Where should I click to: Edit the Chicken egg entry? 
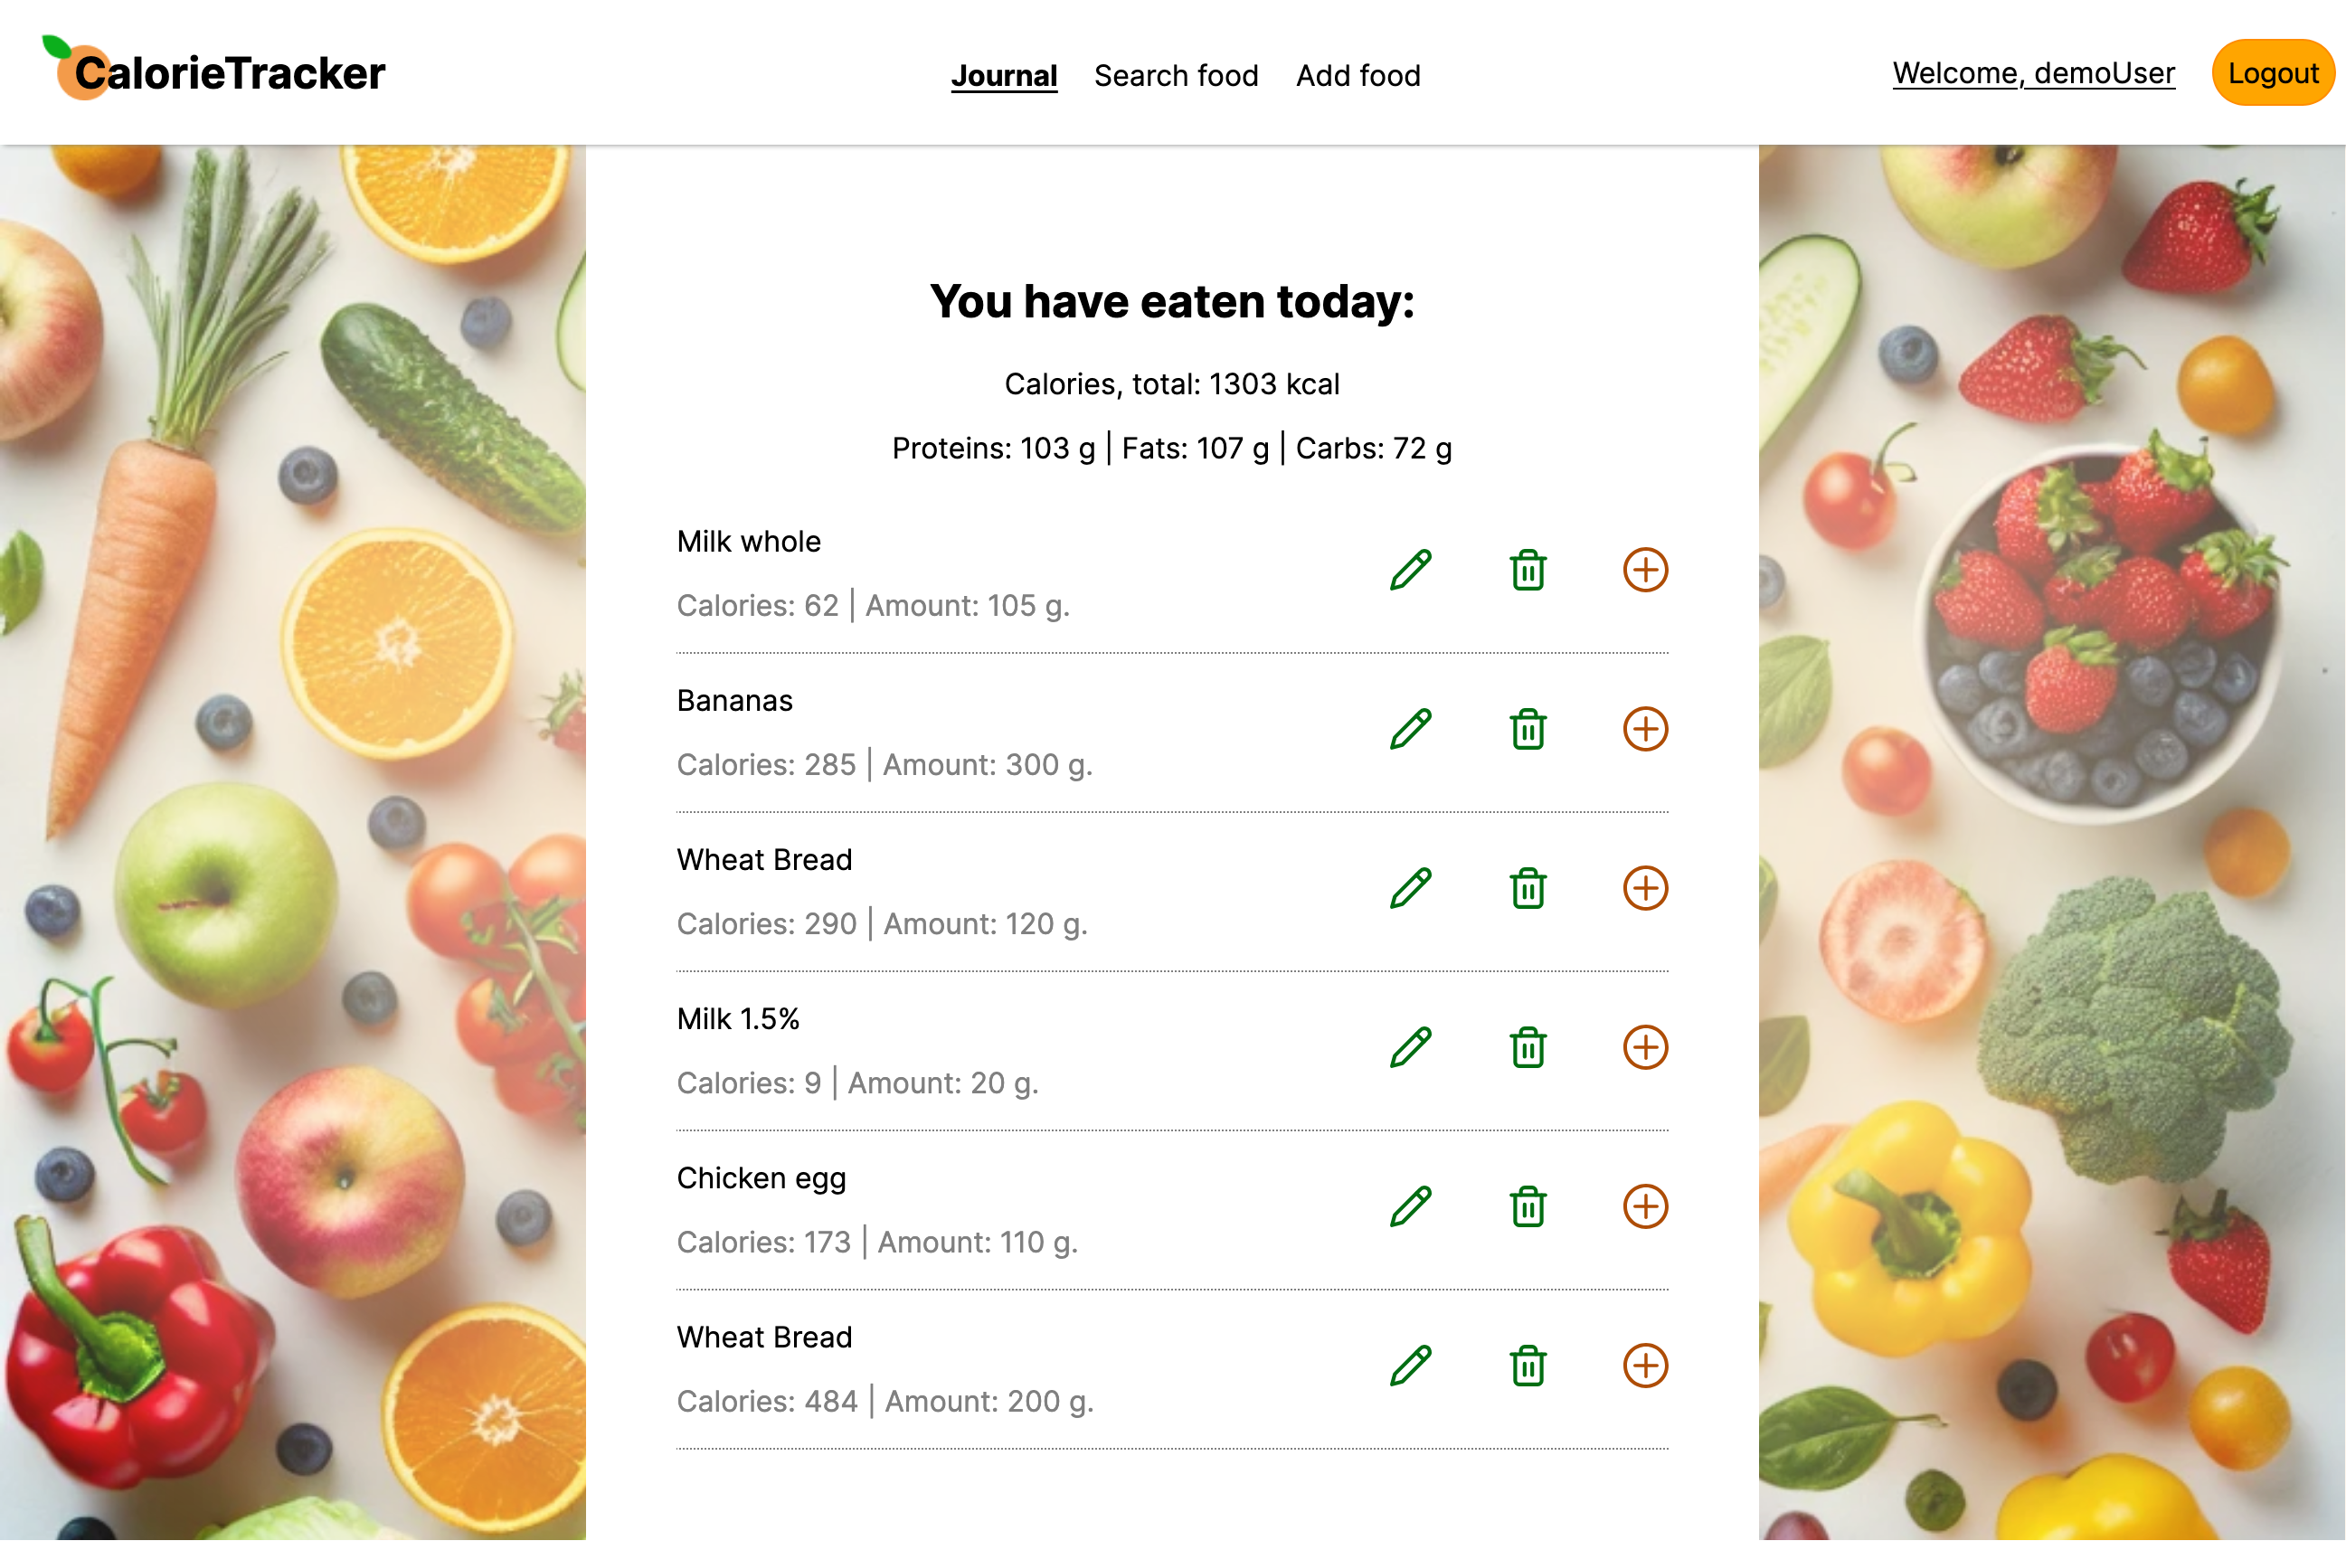coord(1411,1206)
